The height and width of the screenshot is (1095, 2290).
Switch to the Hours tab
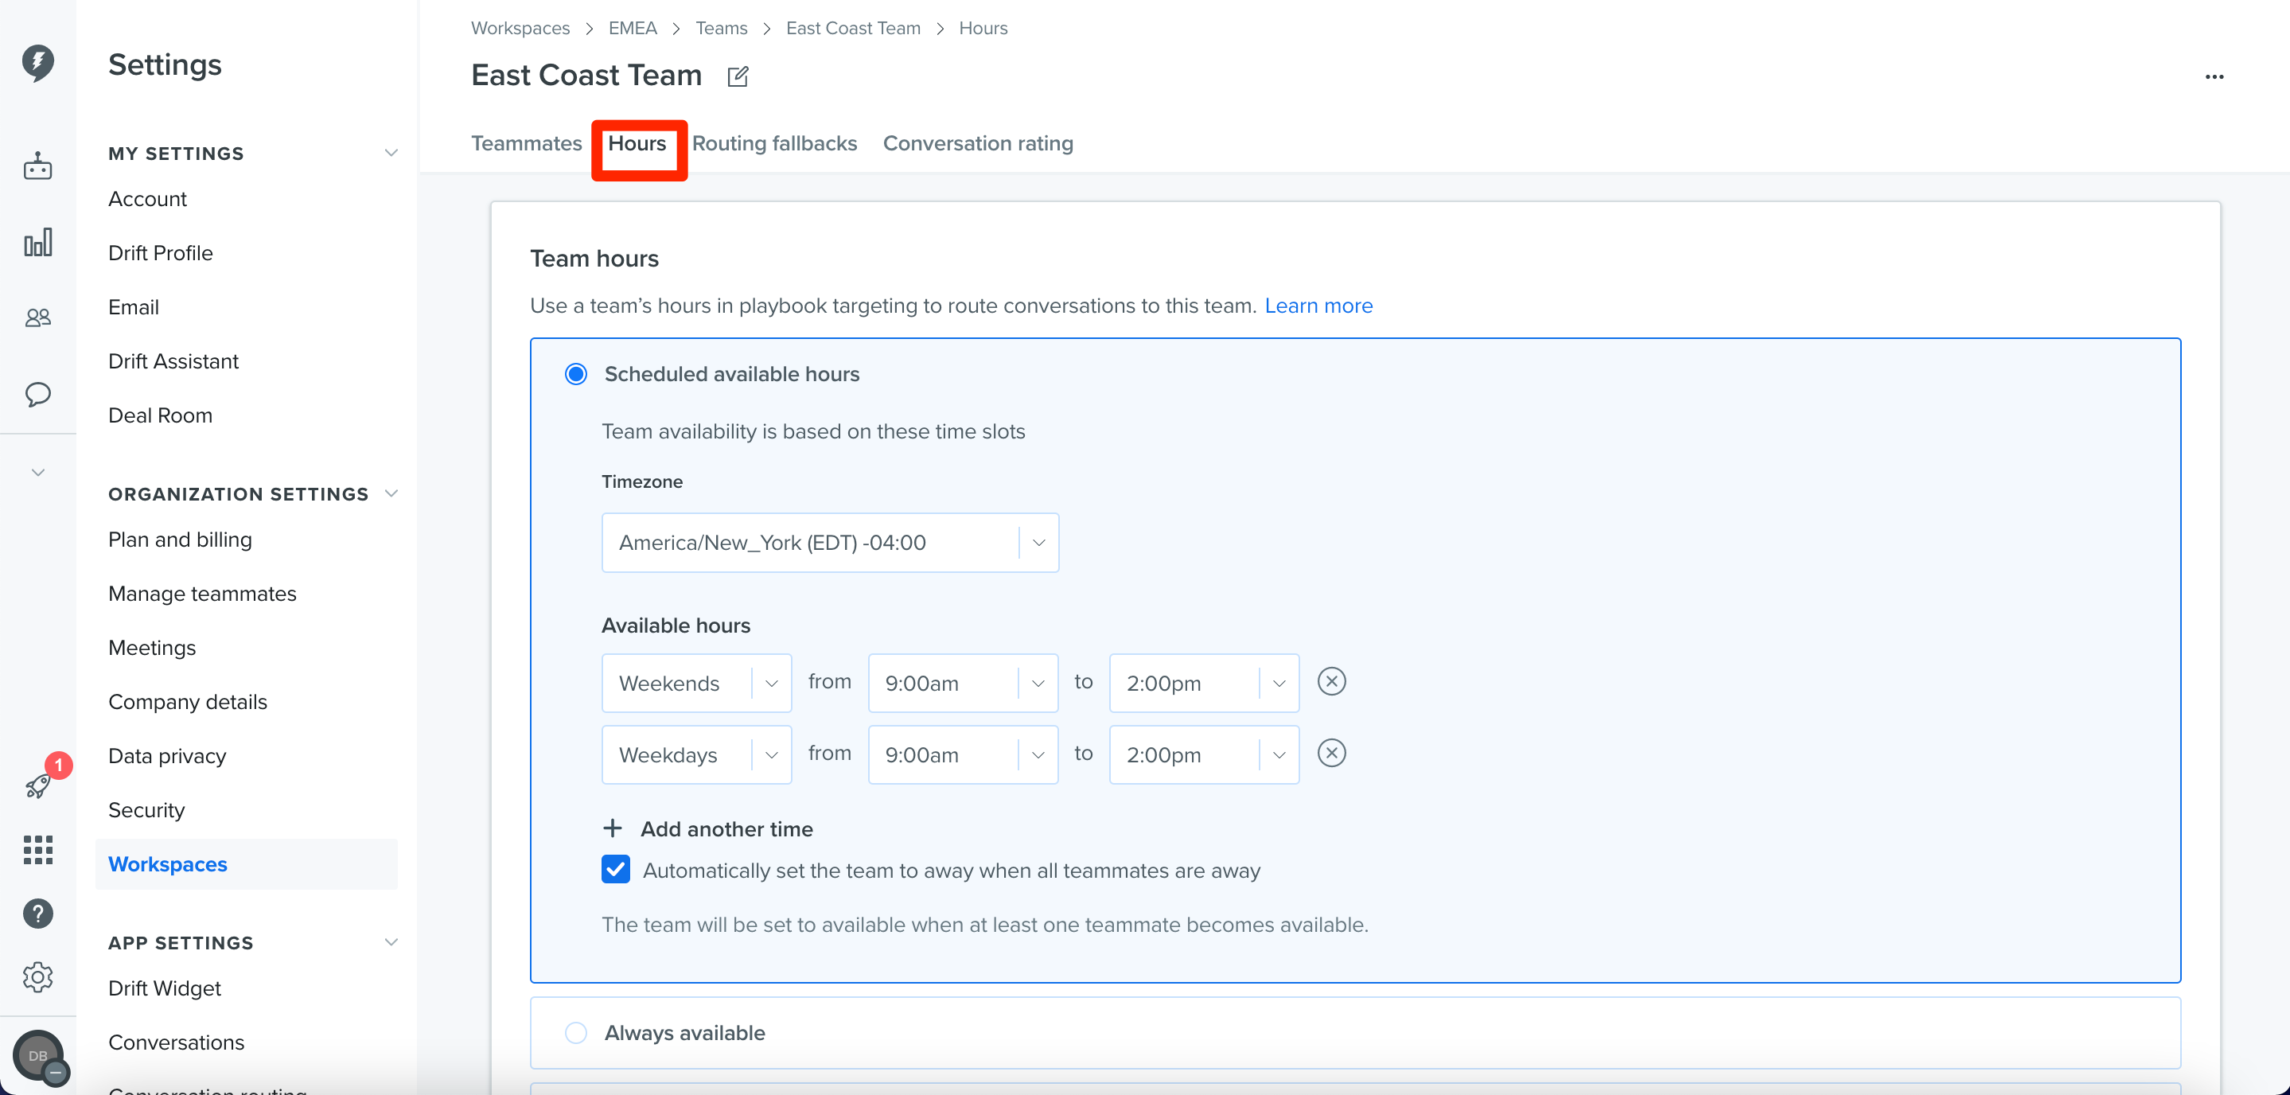637,143
